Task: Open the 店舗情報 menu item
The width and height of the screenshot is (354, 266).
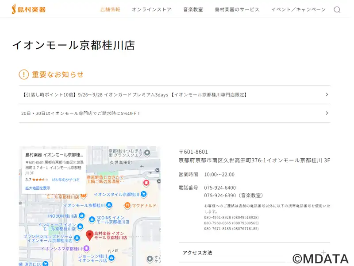Action: pos(110,10)
